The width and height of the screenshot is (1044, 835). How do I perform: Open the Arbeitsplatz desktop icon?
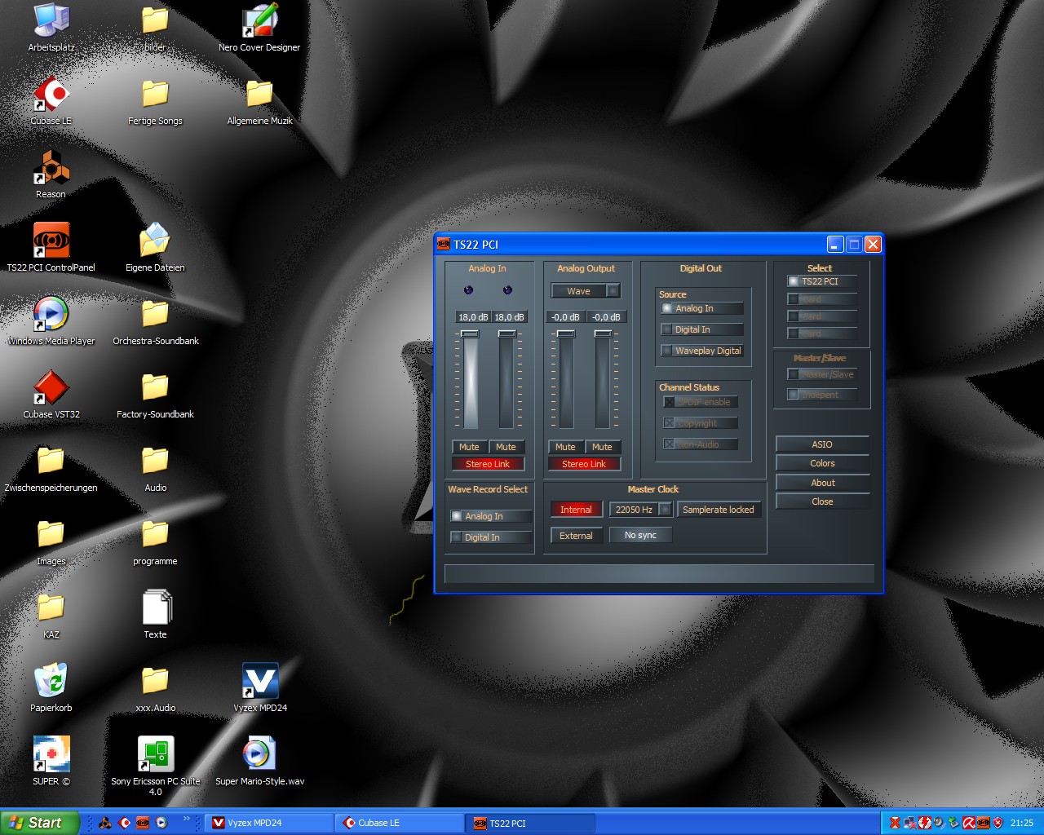(x=51, y=28)
